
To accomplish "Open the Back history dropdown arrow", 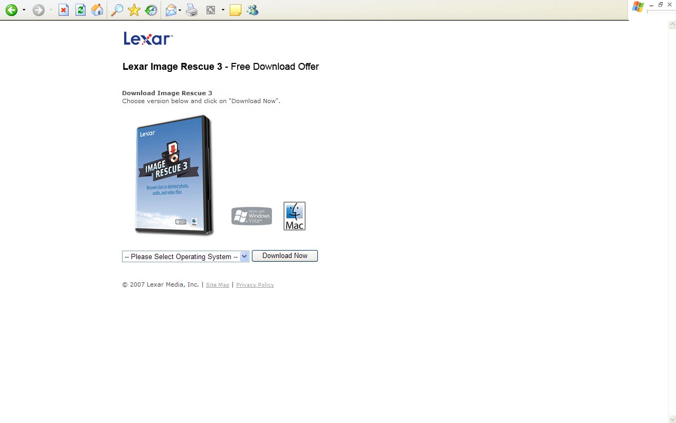I will [24, 10].
